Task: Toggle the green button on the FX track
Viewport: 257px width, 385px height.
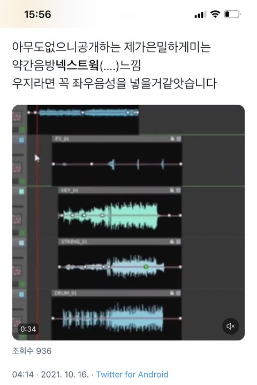Action: coord(22,181)
